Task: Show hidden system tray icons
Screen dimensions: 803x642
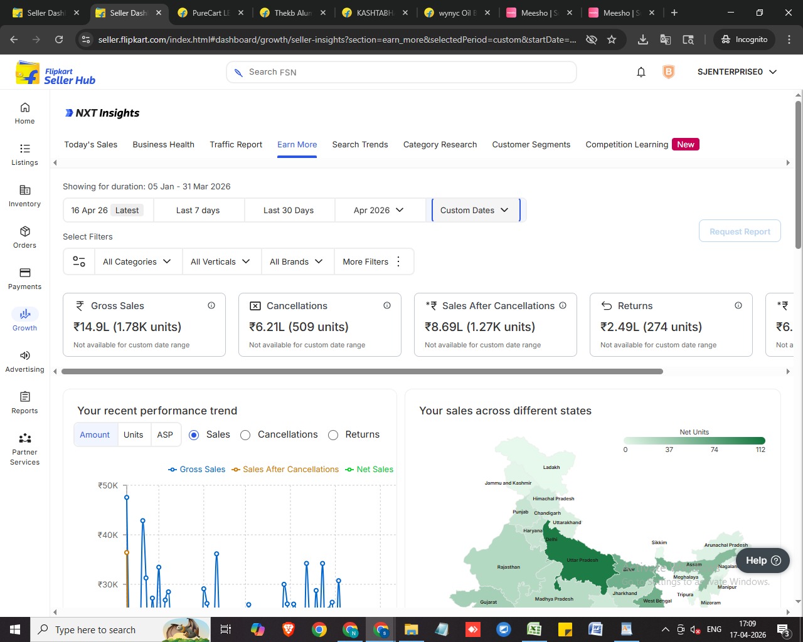Action: (x=665, y=629)
